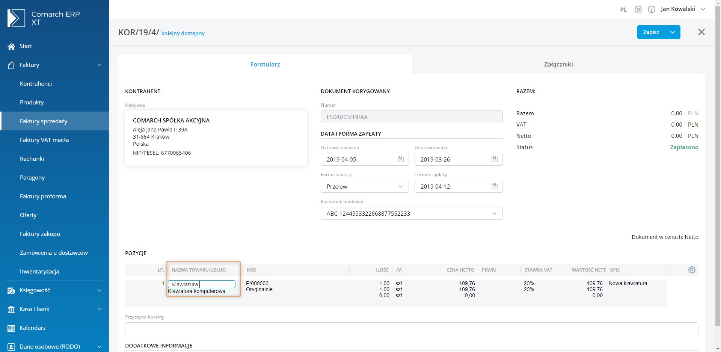The image size is (721, 352).
Task: Click the Przyczyna korekty input field
Action: tap(411, 328)
